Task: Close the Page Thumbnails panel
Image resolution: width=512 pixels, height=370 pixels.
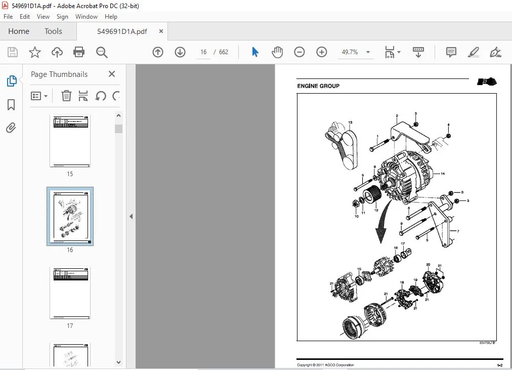Action: tap(112, 74)
